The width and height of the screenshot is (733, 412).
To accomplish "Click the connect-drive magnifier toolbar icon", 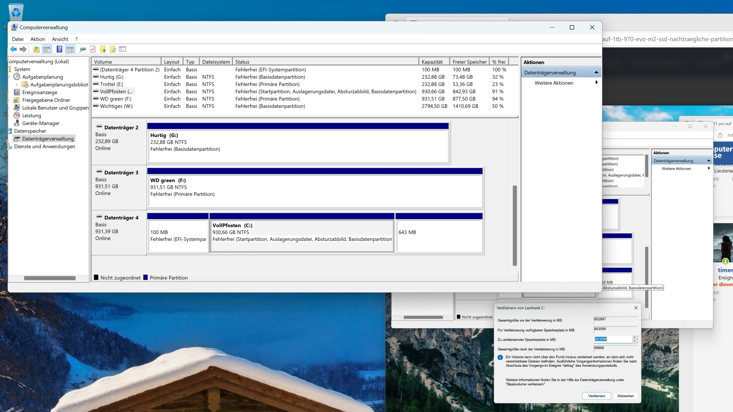I will coord(83,49).
